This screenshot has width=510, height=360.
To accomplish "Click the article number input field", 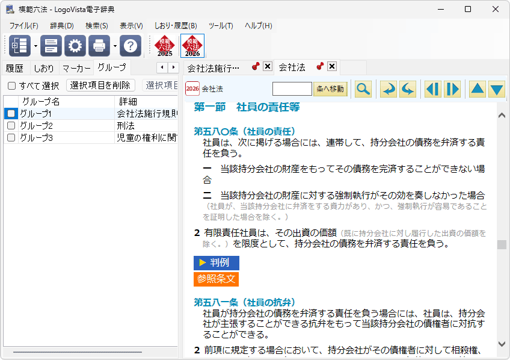I will (x=292, y=89).
